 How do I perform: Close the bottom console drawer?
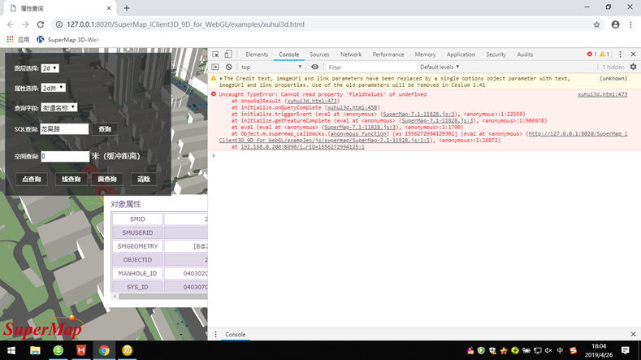pos(633,334)
